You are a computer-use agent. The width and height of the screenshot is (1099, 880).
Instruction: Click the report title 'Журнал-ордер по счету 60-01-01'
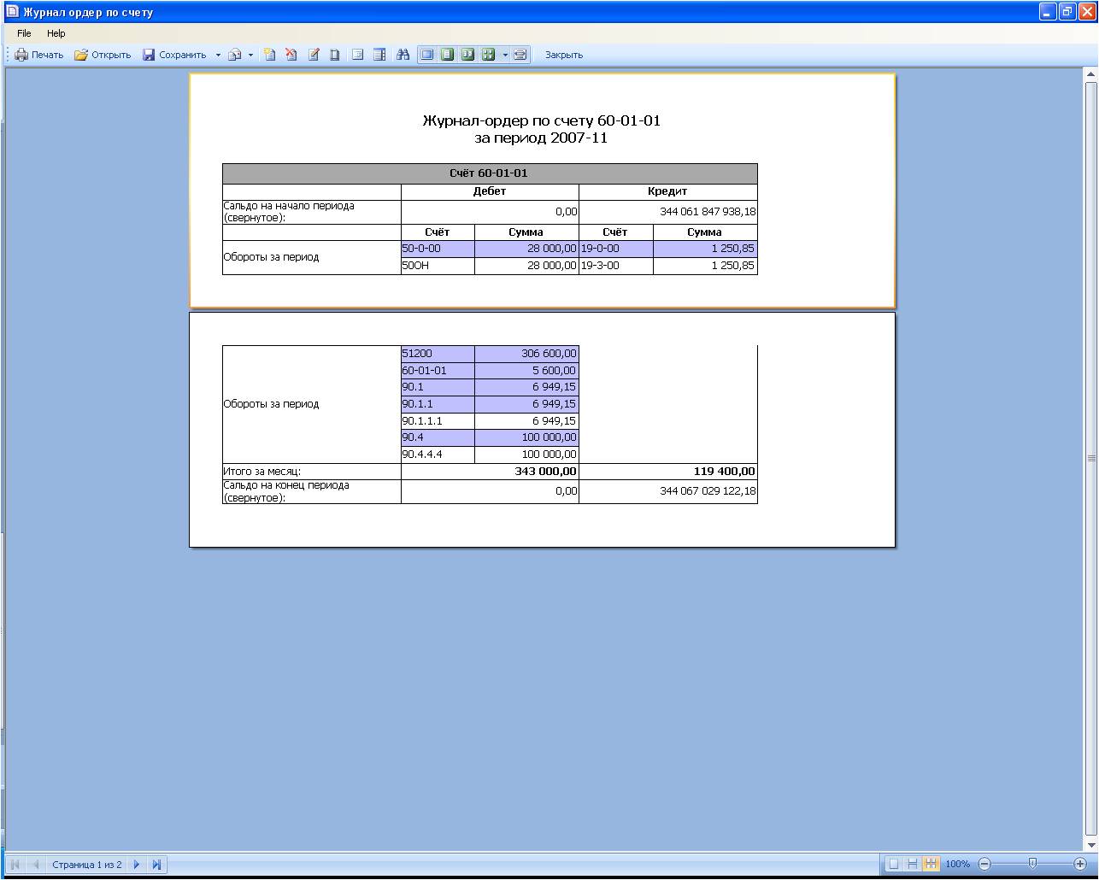coord(542,120)
